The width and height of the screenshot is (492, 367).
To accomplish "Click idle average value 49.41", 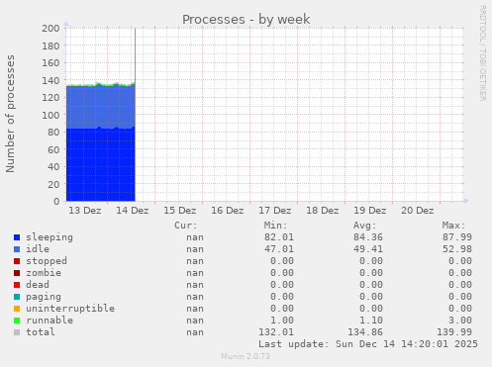I will [368, 249].
